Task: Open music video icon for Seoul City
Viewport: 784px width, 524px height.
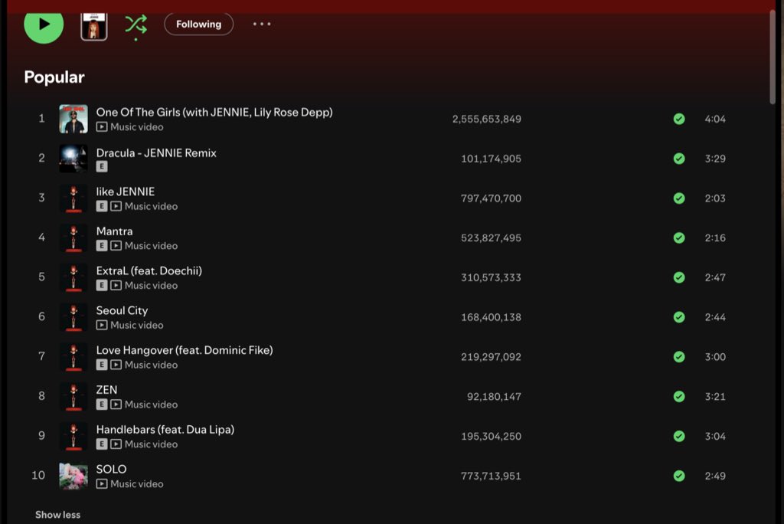Action: (x=102, y=326)
